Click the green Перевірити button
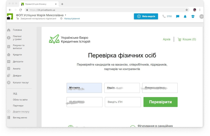 coord(160,102)
